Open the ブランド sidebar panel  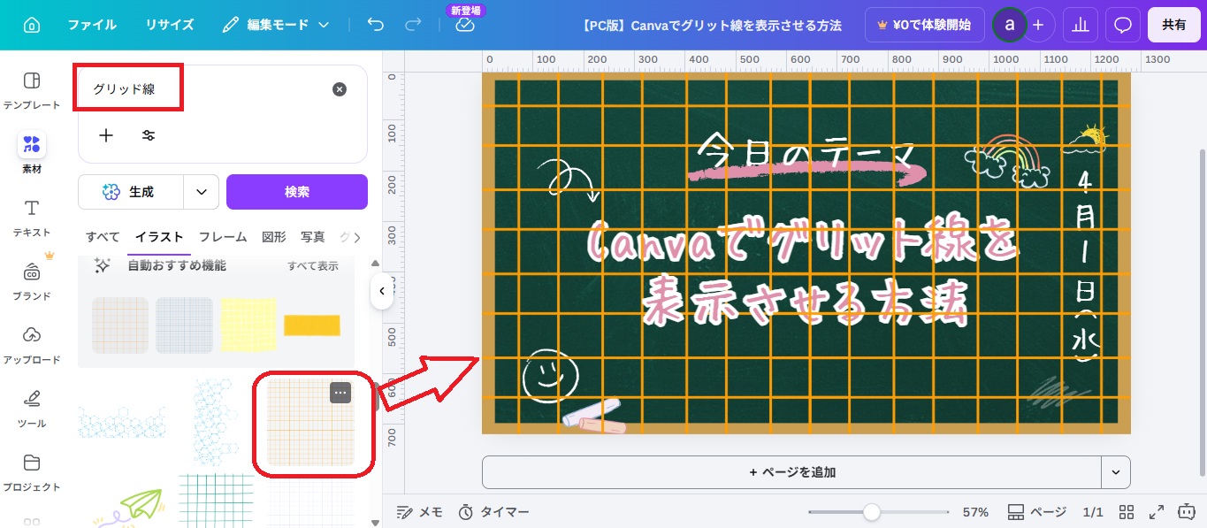pyautogui.click(x=32, y=281)
